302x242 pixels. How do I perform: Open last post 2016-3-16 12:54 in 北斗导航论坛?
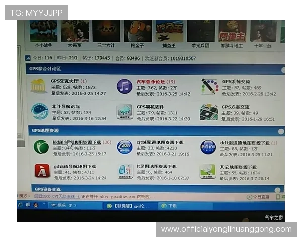click(x=90, y=118)
